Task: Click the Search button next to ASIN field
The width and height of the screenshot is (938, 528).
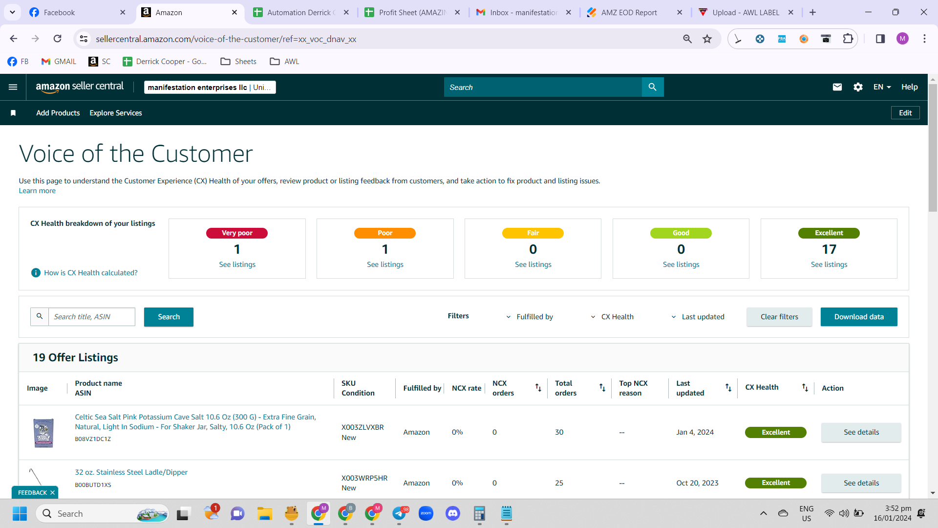Action: 169,317
